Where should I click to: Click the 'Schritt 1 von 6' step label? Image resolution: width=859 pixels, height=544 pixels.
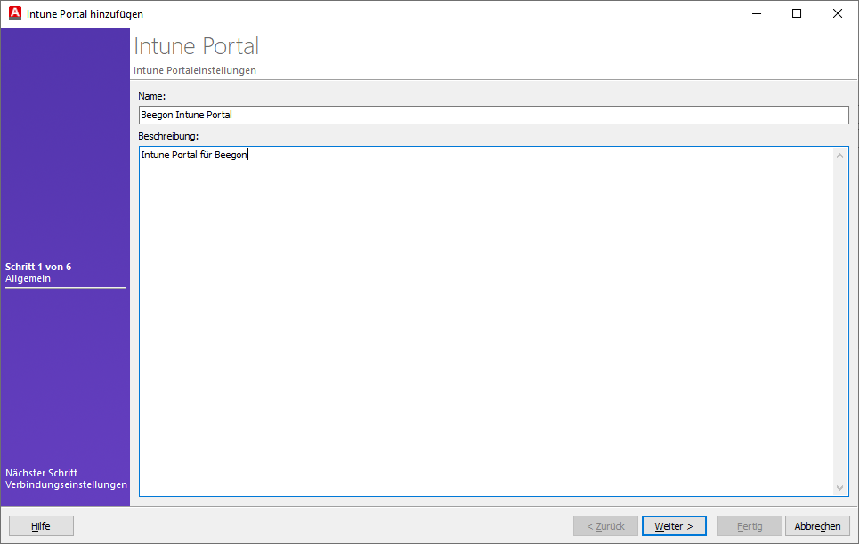(x=38, y=267)
